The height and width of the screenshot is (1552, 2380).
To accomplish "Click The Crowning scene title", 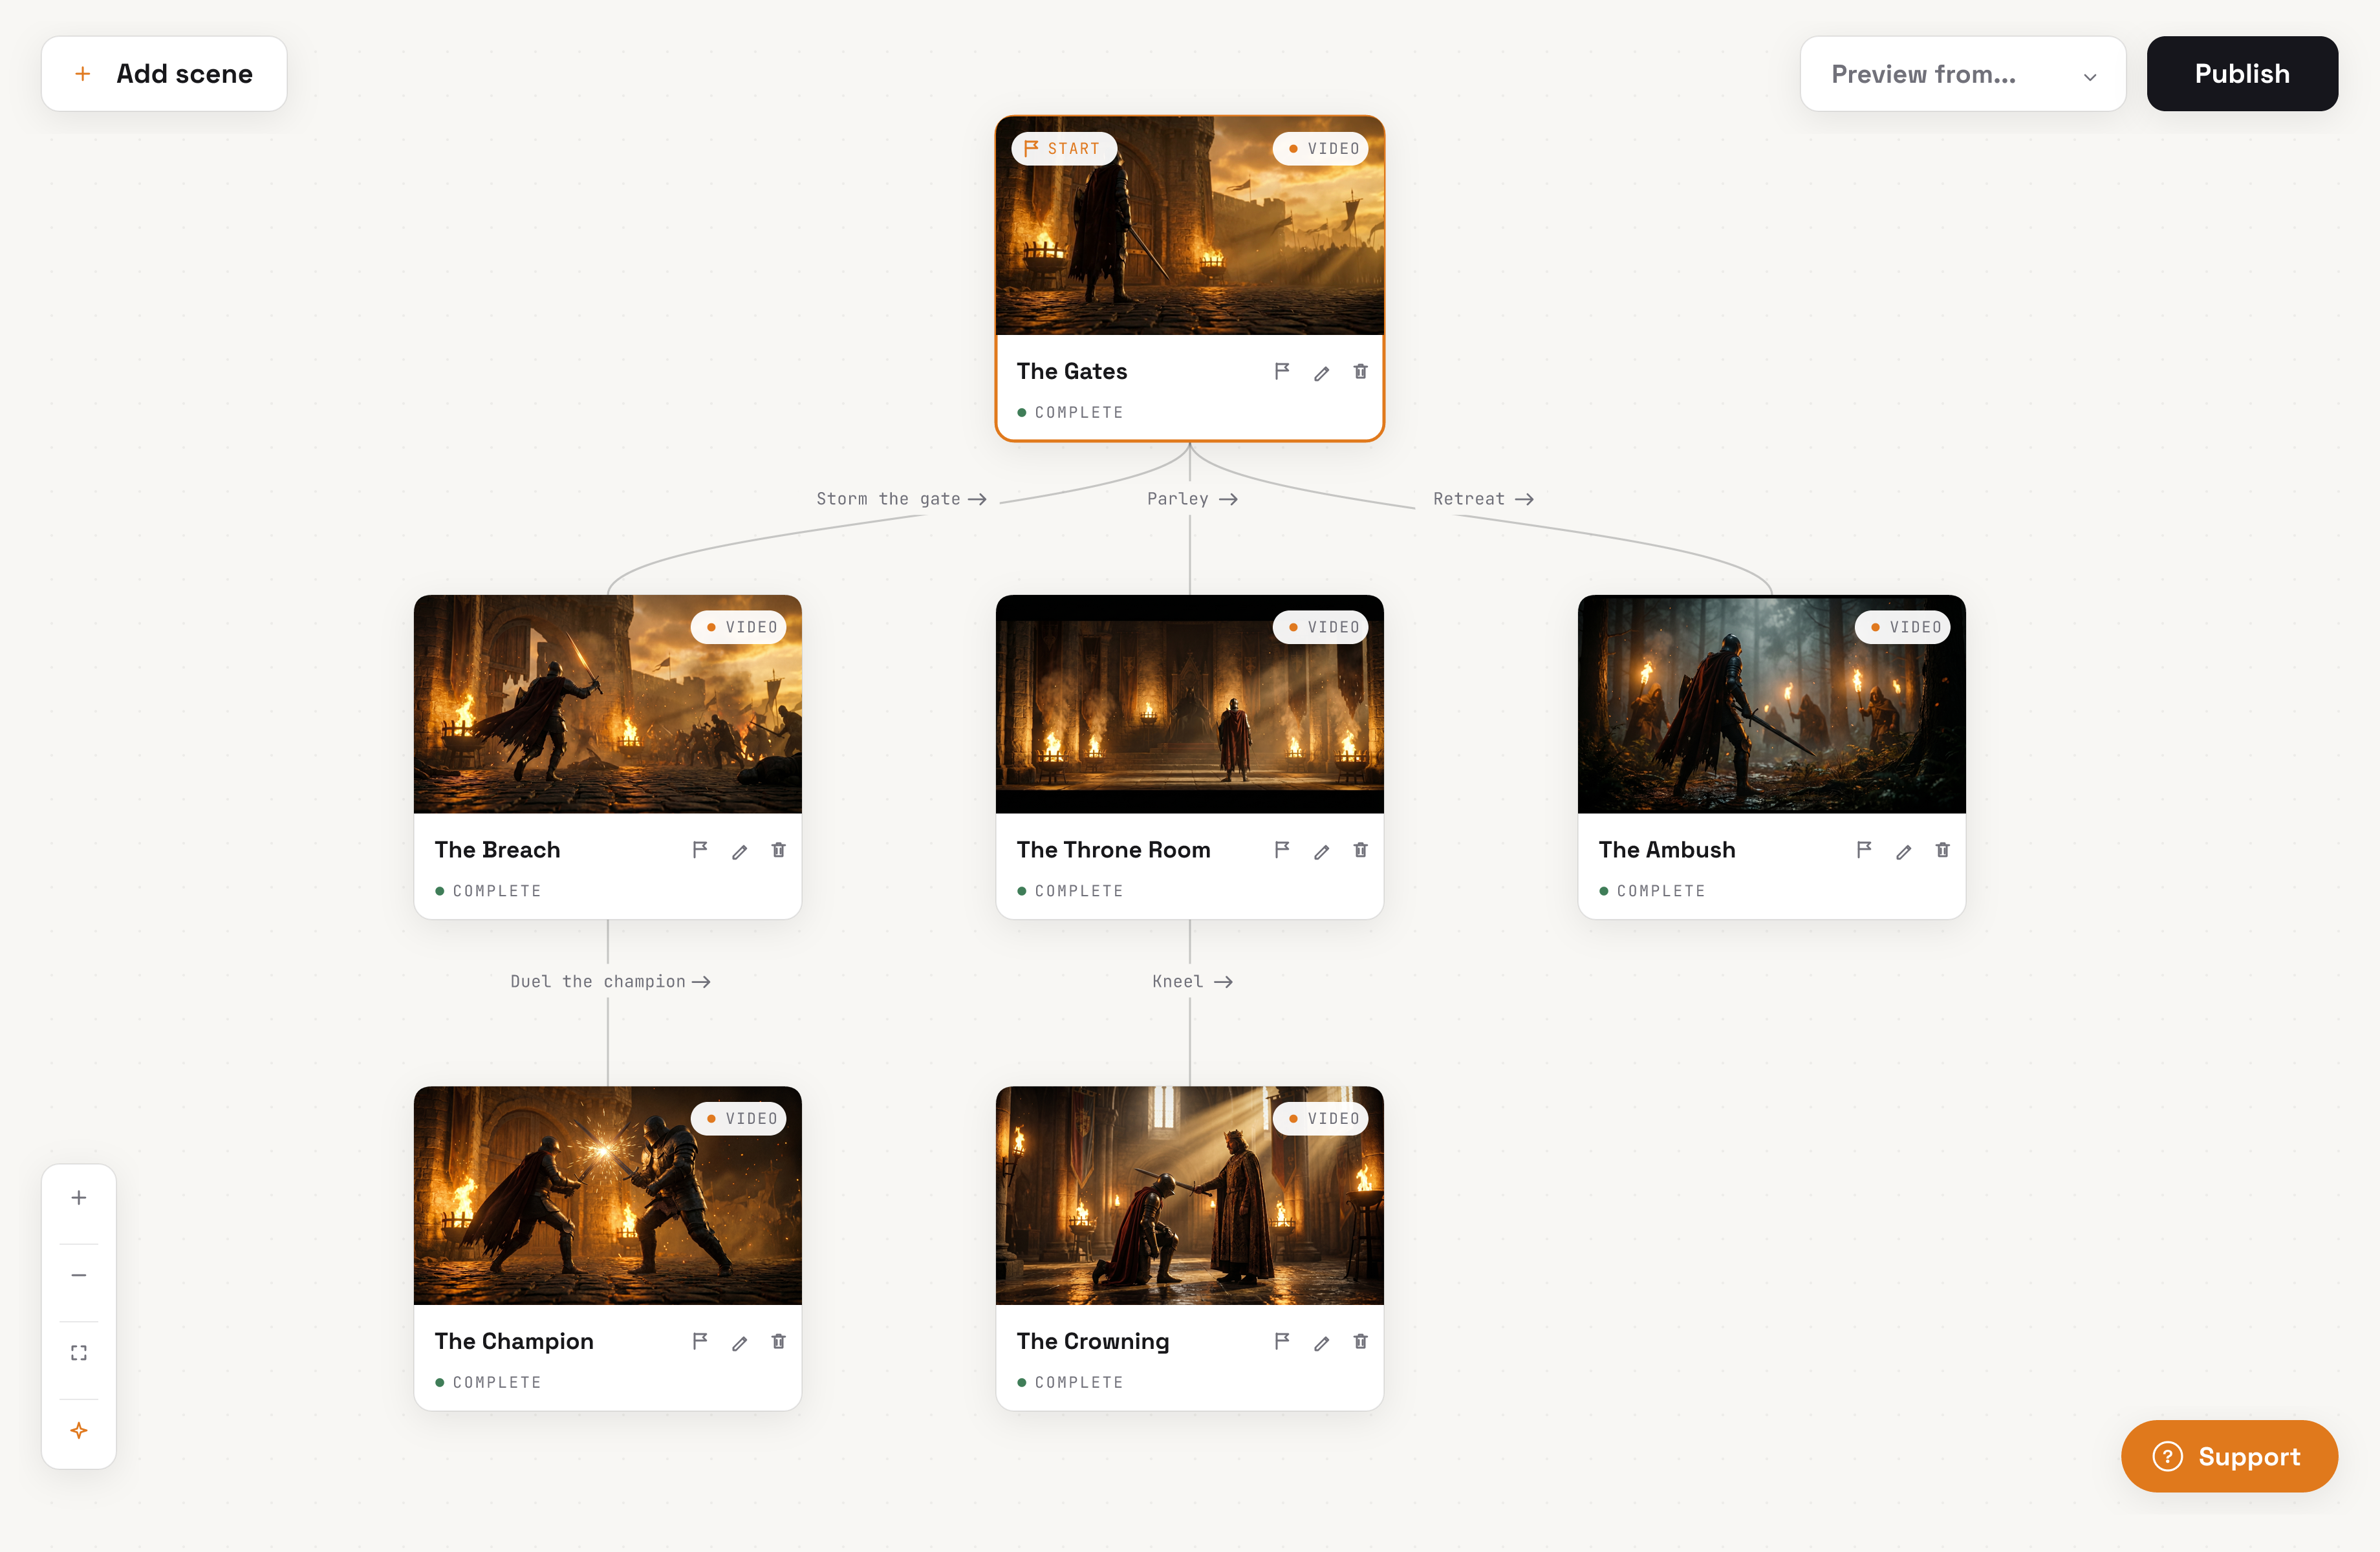I will 1093,1342.
